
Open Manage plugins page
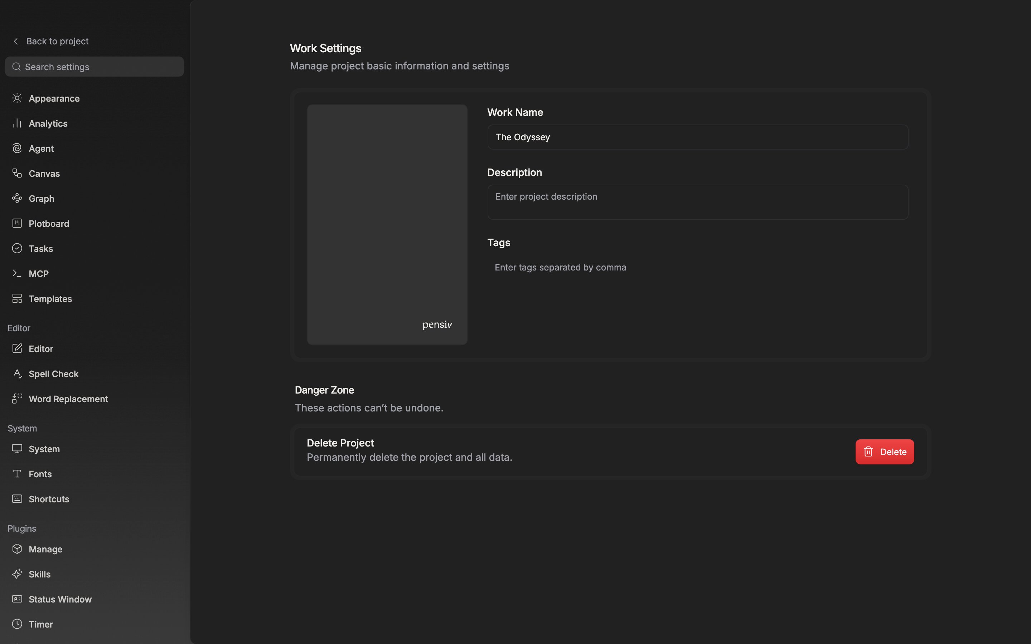click(94, 549)
